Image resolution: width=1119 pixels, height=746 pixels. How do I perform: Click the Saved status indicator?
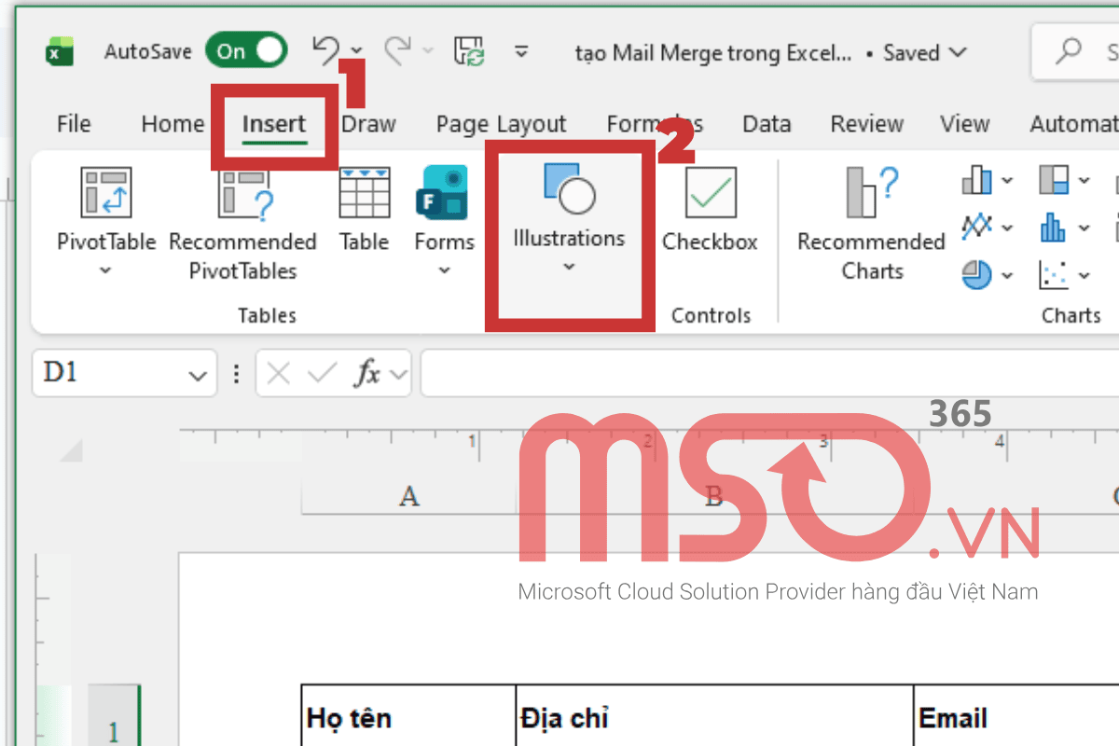[x=911, y=53]
